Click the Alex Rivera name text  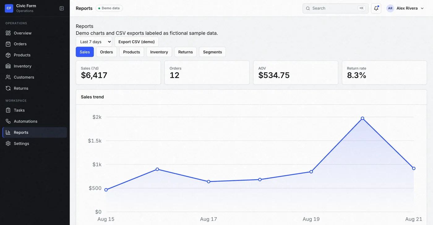click(x=407, y=8)
